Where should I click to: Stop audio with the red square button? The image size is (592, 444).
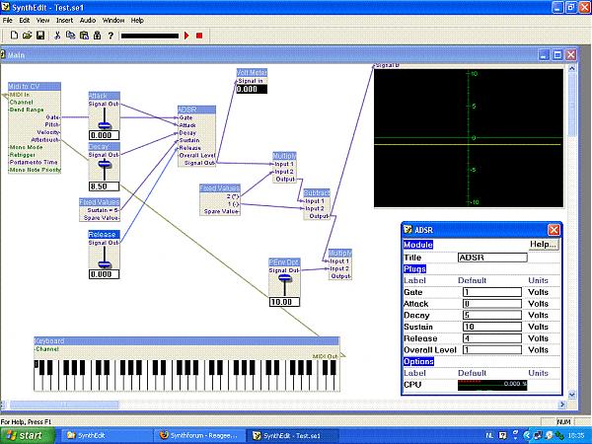(x=199, y=36)
